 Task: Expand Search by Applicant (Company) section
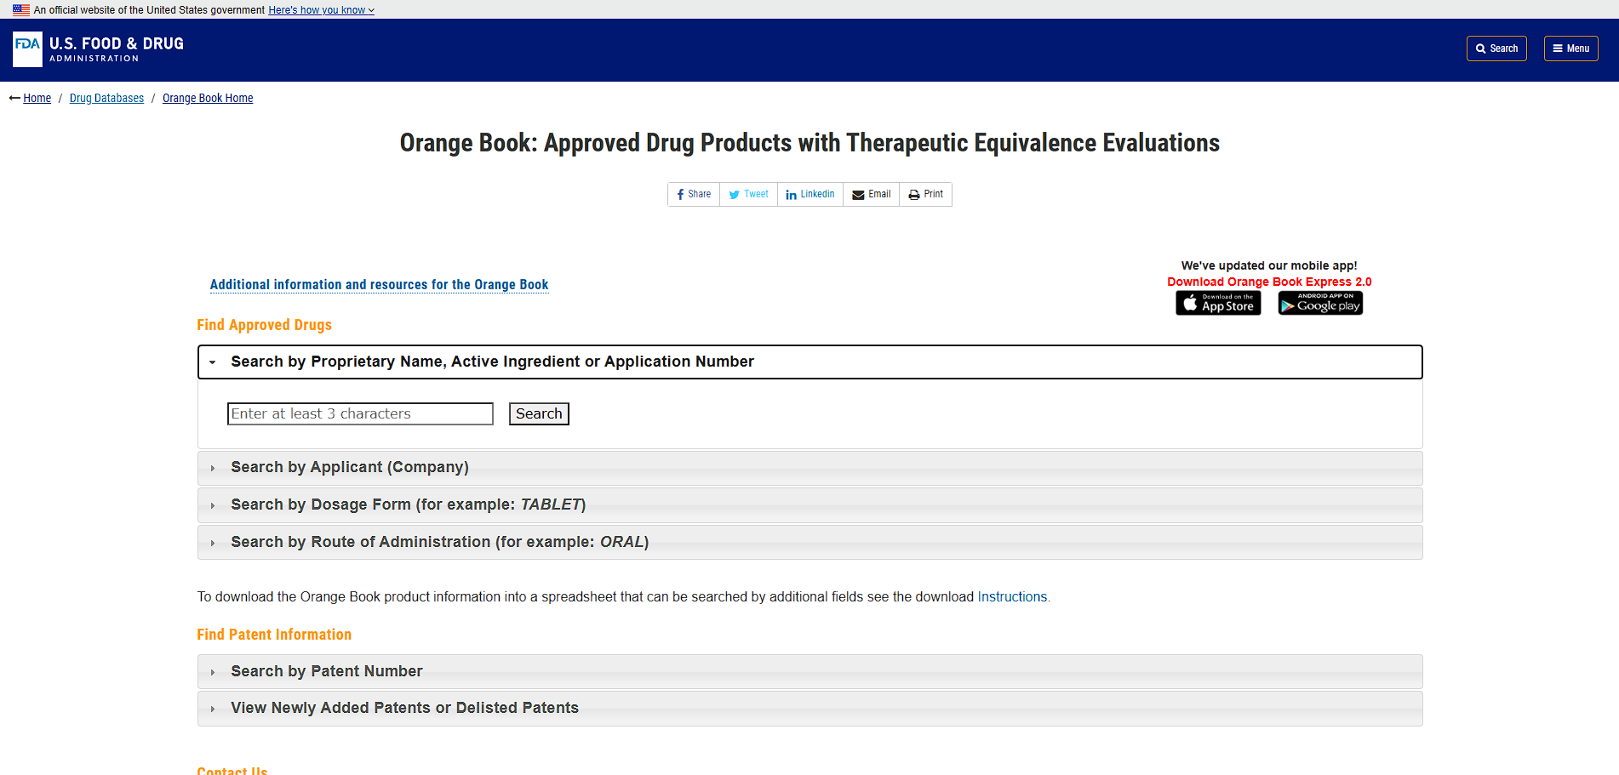coord(349,468)
